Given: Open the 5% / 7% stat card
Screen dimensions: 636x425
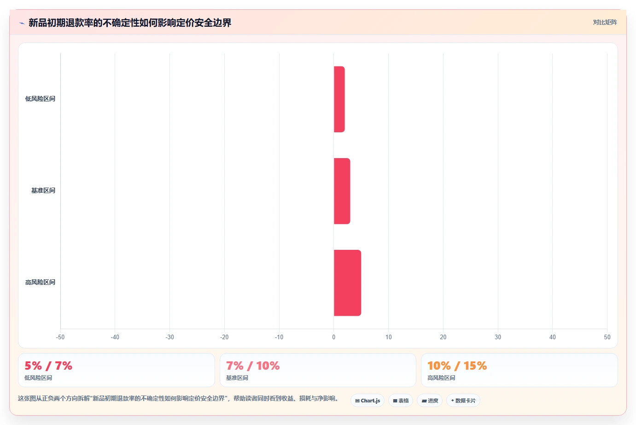Looking at the screenshot, I should 117,370.
